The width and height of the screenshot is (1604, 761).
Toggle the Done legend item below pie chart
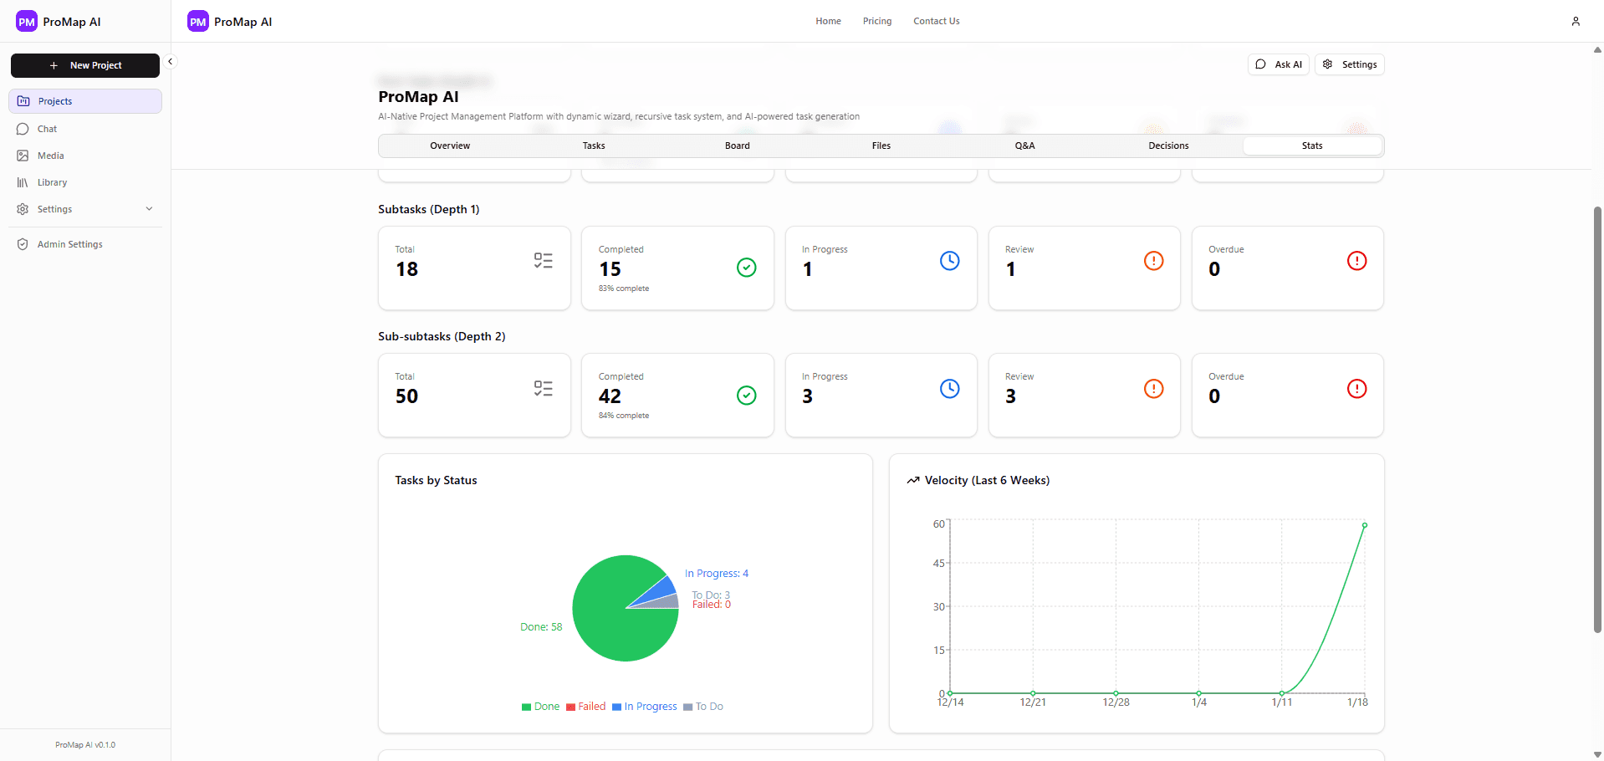pyautogui.click(x=541, y=706)
